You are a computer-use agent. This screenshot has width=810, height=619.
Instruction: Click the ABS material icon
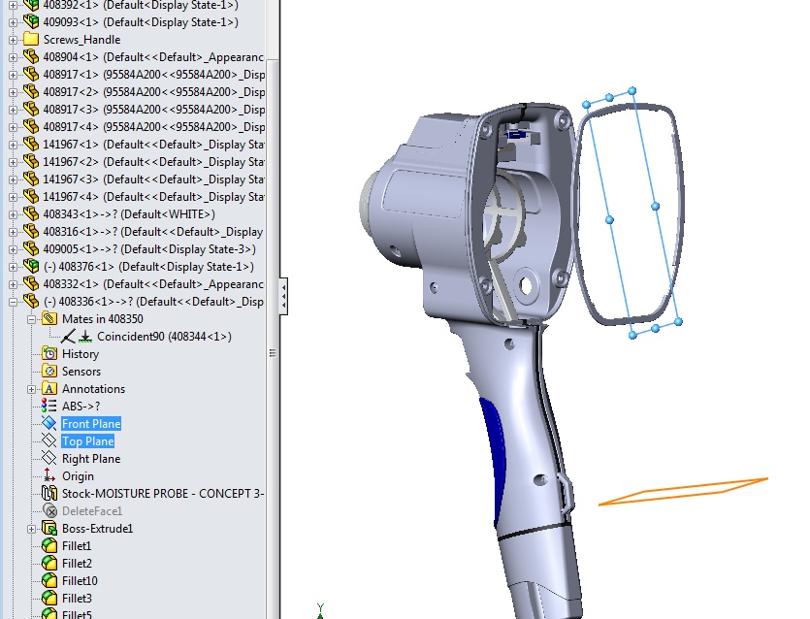coord(49,407)
